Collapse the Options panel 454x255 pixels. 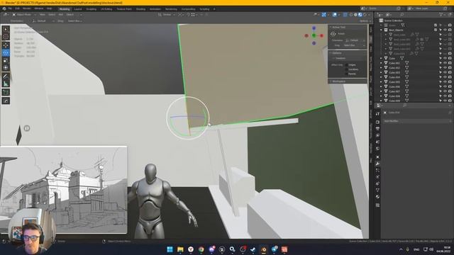point(331,53)
